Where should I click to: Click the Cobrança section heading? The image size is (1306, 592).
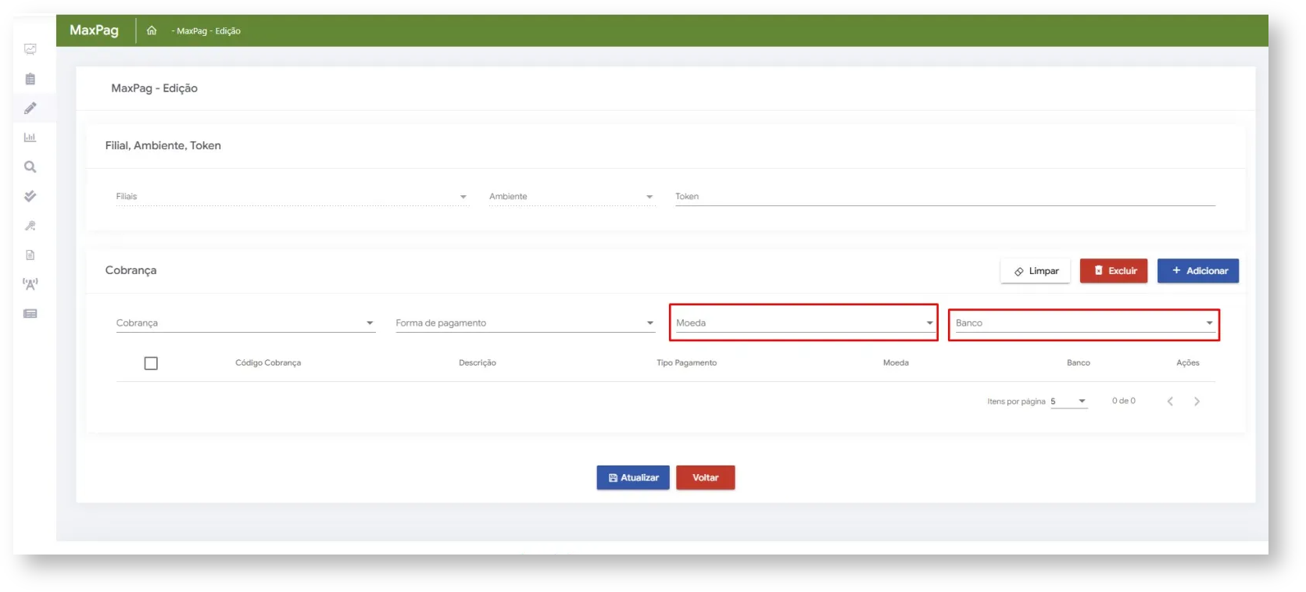tap(131, 270)
